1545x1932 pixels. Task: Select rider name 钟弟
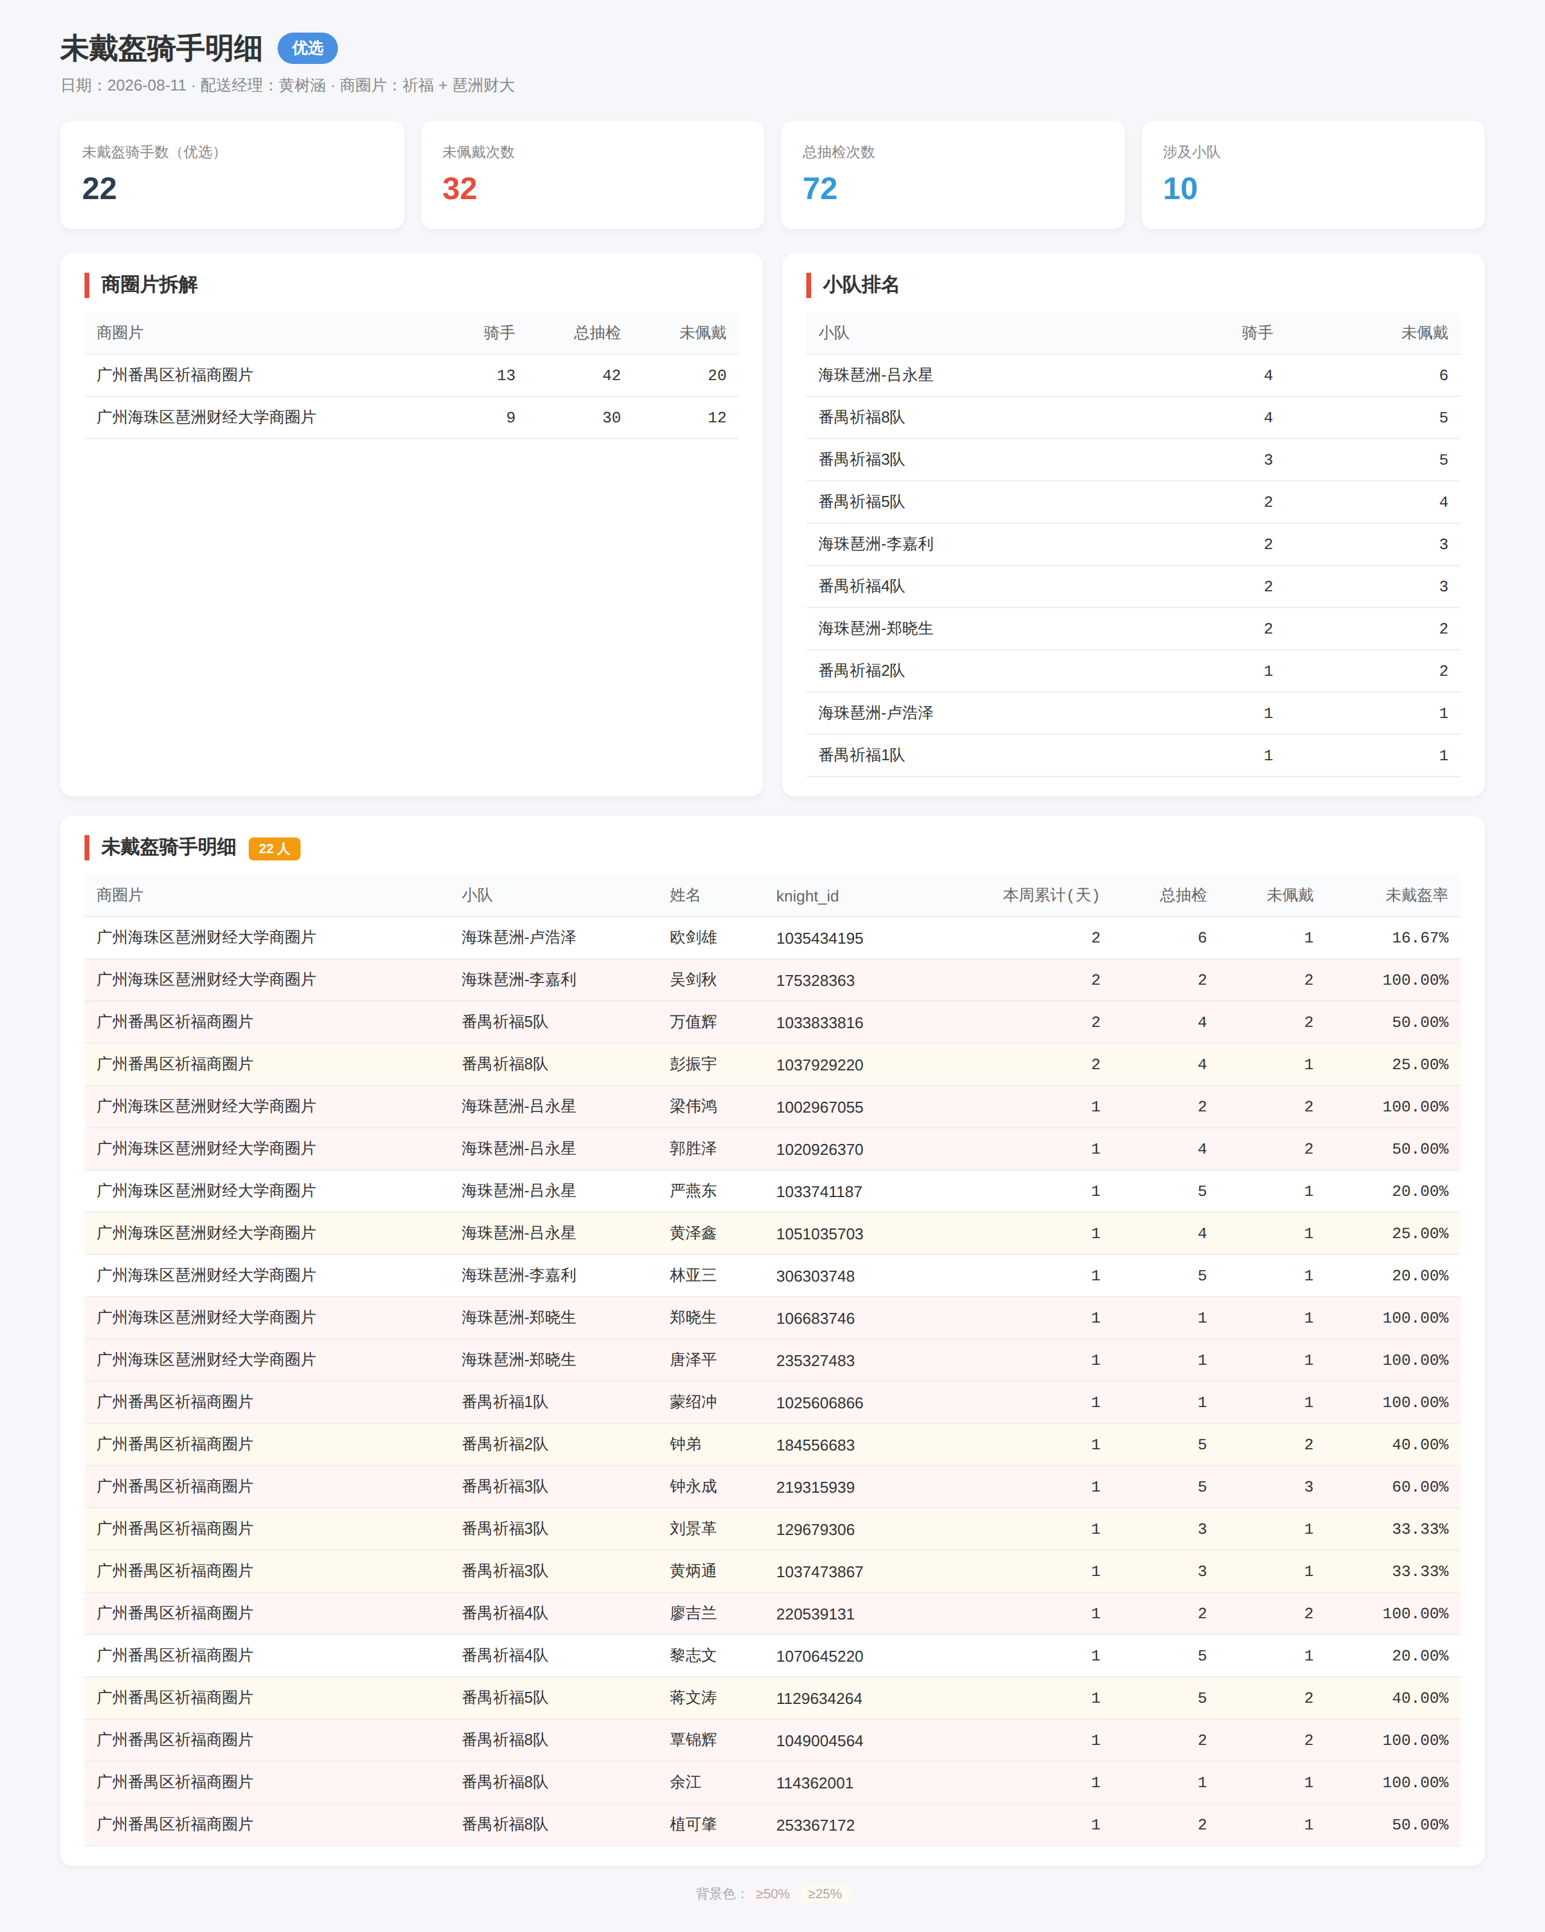coord(684,1444)
